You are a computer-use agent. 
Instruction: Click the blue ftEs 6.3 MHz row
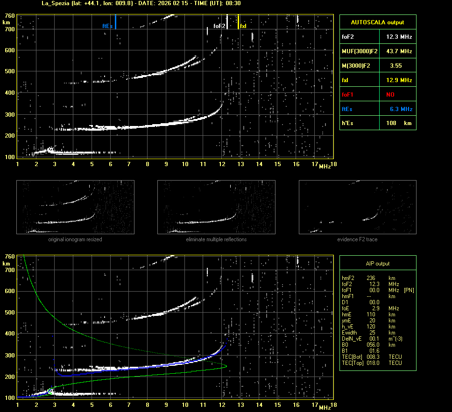[377, 109]
